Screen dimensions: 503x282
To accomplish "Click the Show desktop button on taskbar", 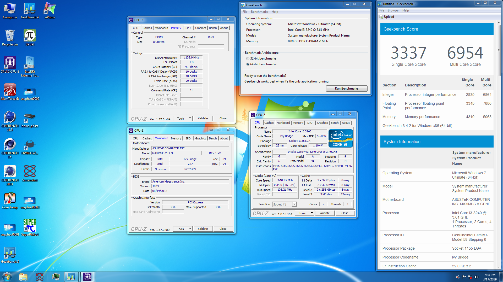I will click(x=501, y=277).
